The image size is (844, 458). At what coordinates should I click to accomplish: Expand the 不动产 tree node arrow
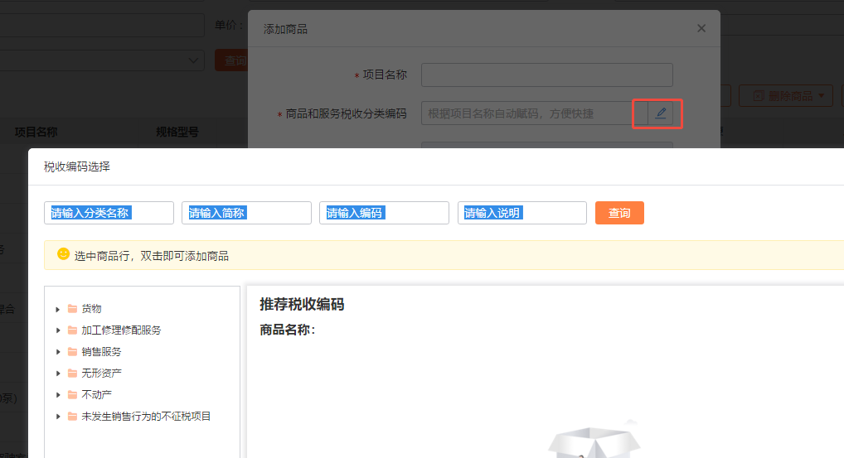tap(57, 395)
